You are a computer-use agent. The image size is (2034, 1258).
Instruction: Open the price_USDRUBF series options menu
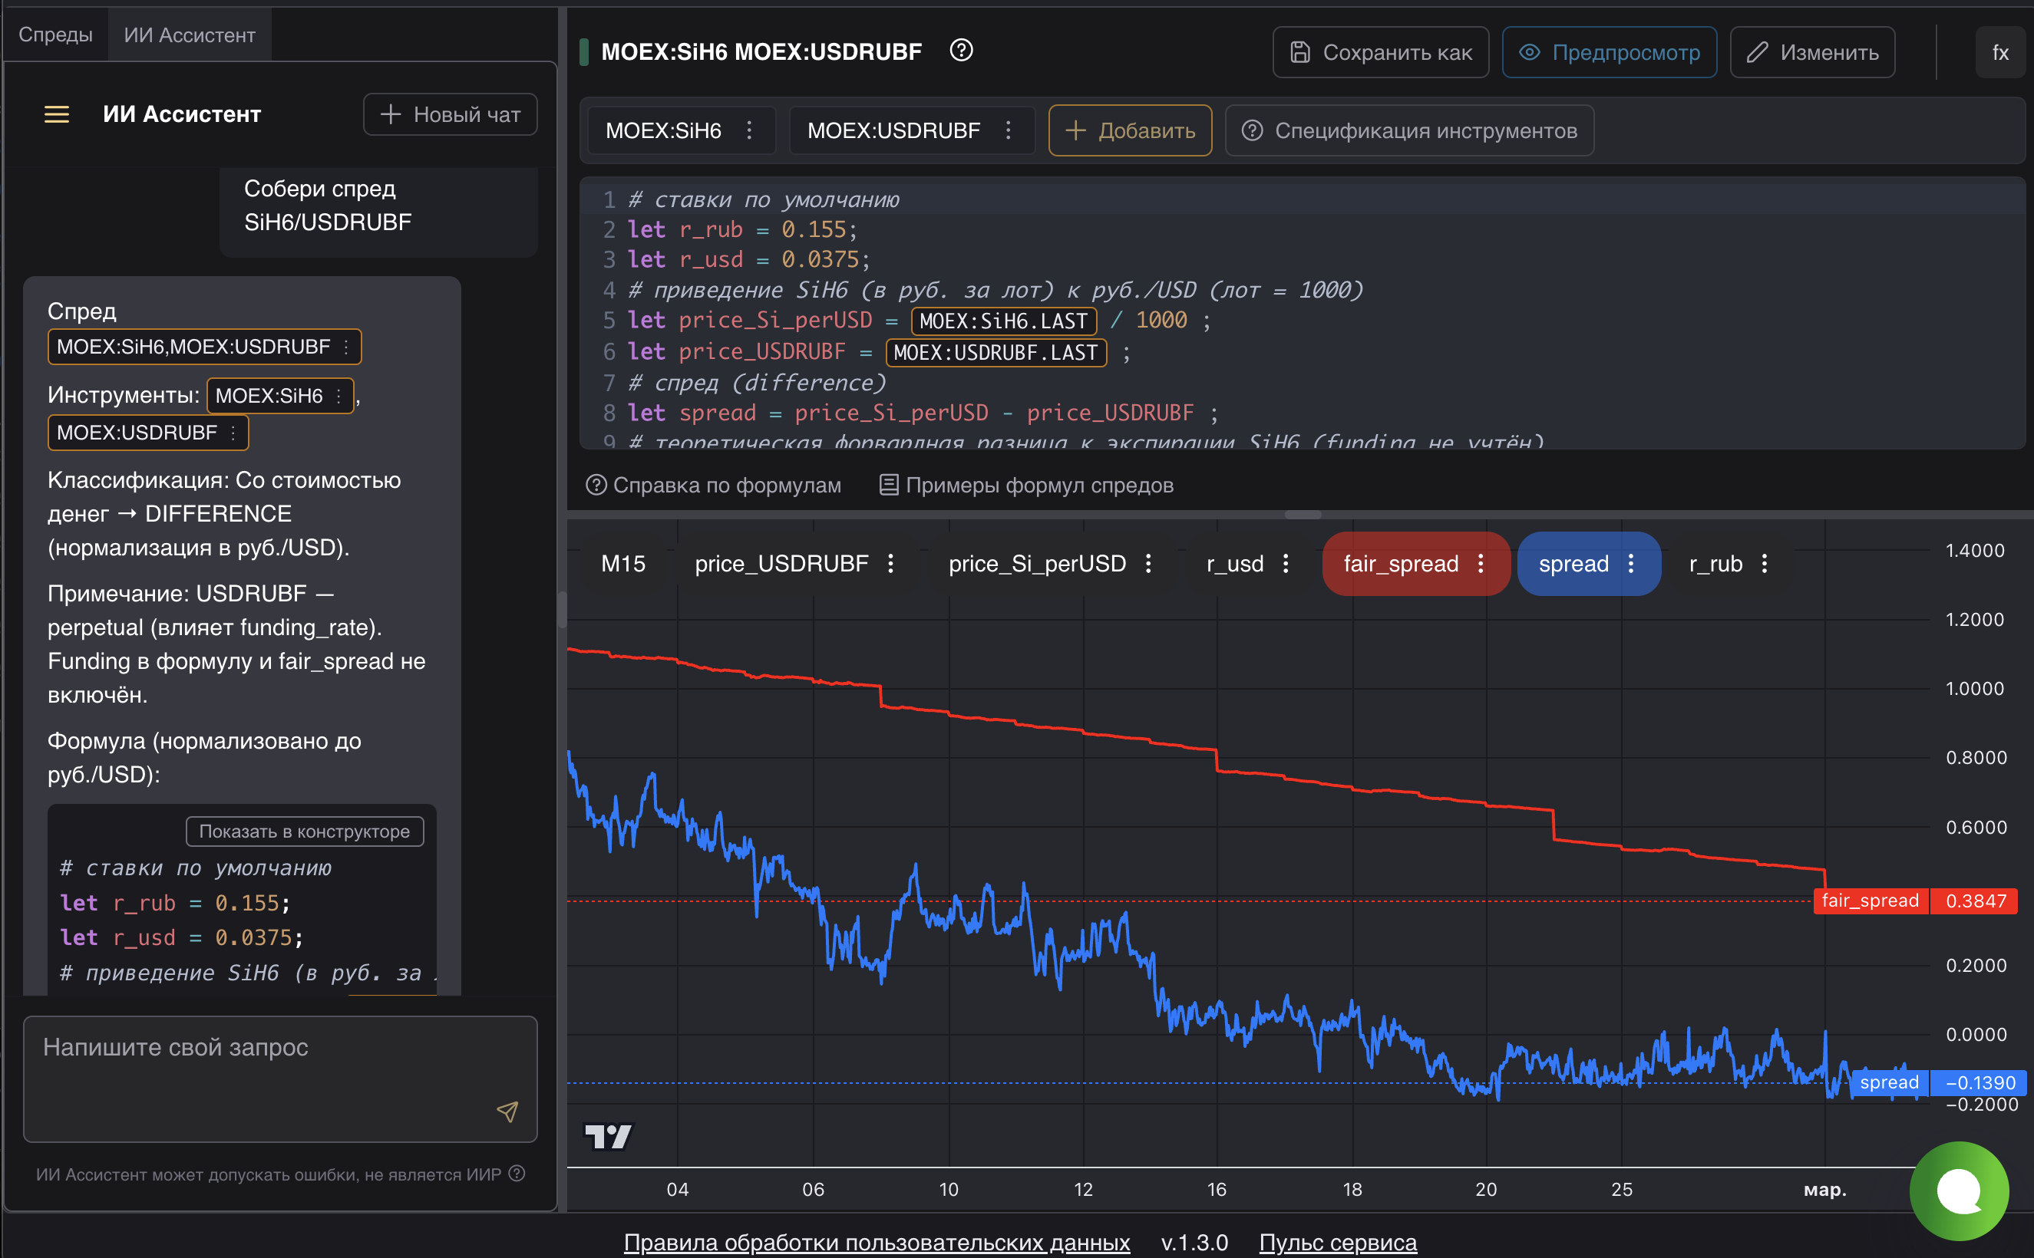tap(891, 564)
